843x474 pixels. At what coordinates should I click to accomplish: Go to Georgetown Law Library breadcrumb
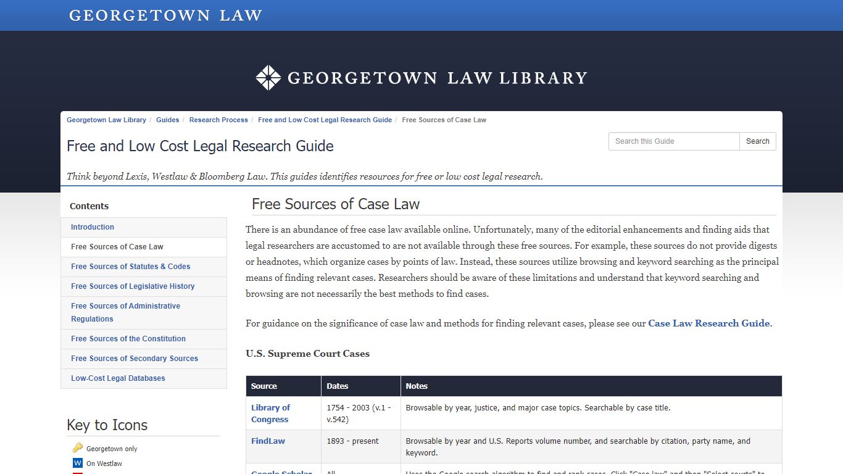point(106,120)
